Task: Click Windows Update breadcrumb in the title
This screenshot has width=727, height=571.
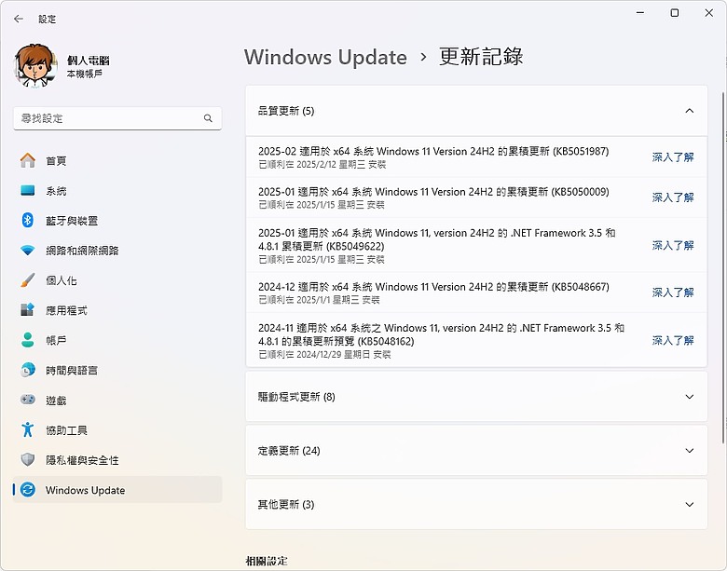Action: [x=325, y=58]
